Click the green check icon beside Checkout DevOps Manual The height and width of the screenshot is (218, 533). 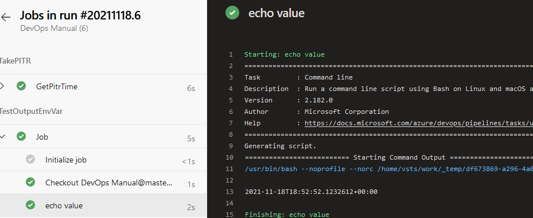point(30,183)
